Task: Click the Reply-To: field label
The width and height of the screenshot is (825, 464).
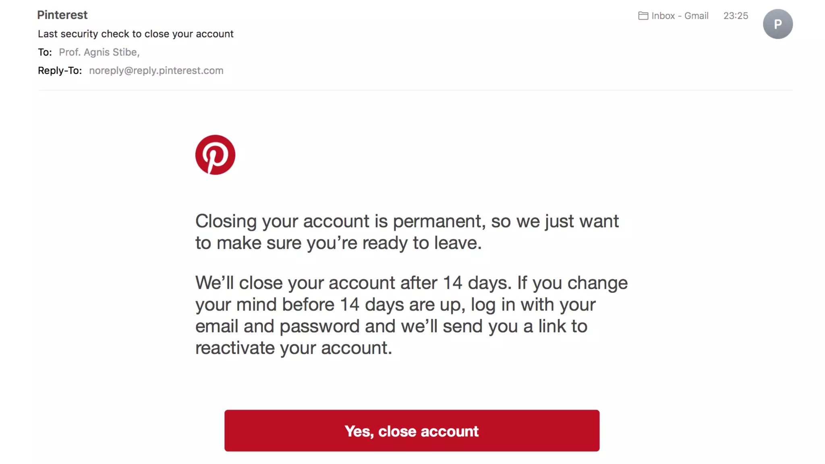Action: 60,70
